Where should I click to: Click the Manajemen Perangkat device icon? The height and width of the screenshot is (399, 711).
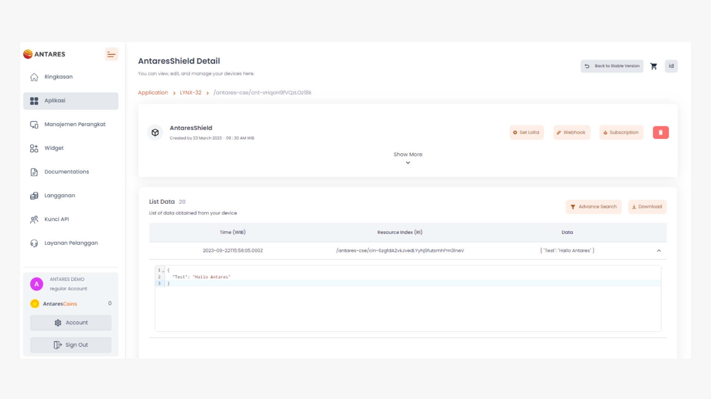point(34,125)
